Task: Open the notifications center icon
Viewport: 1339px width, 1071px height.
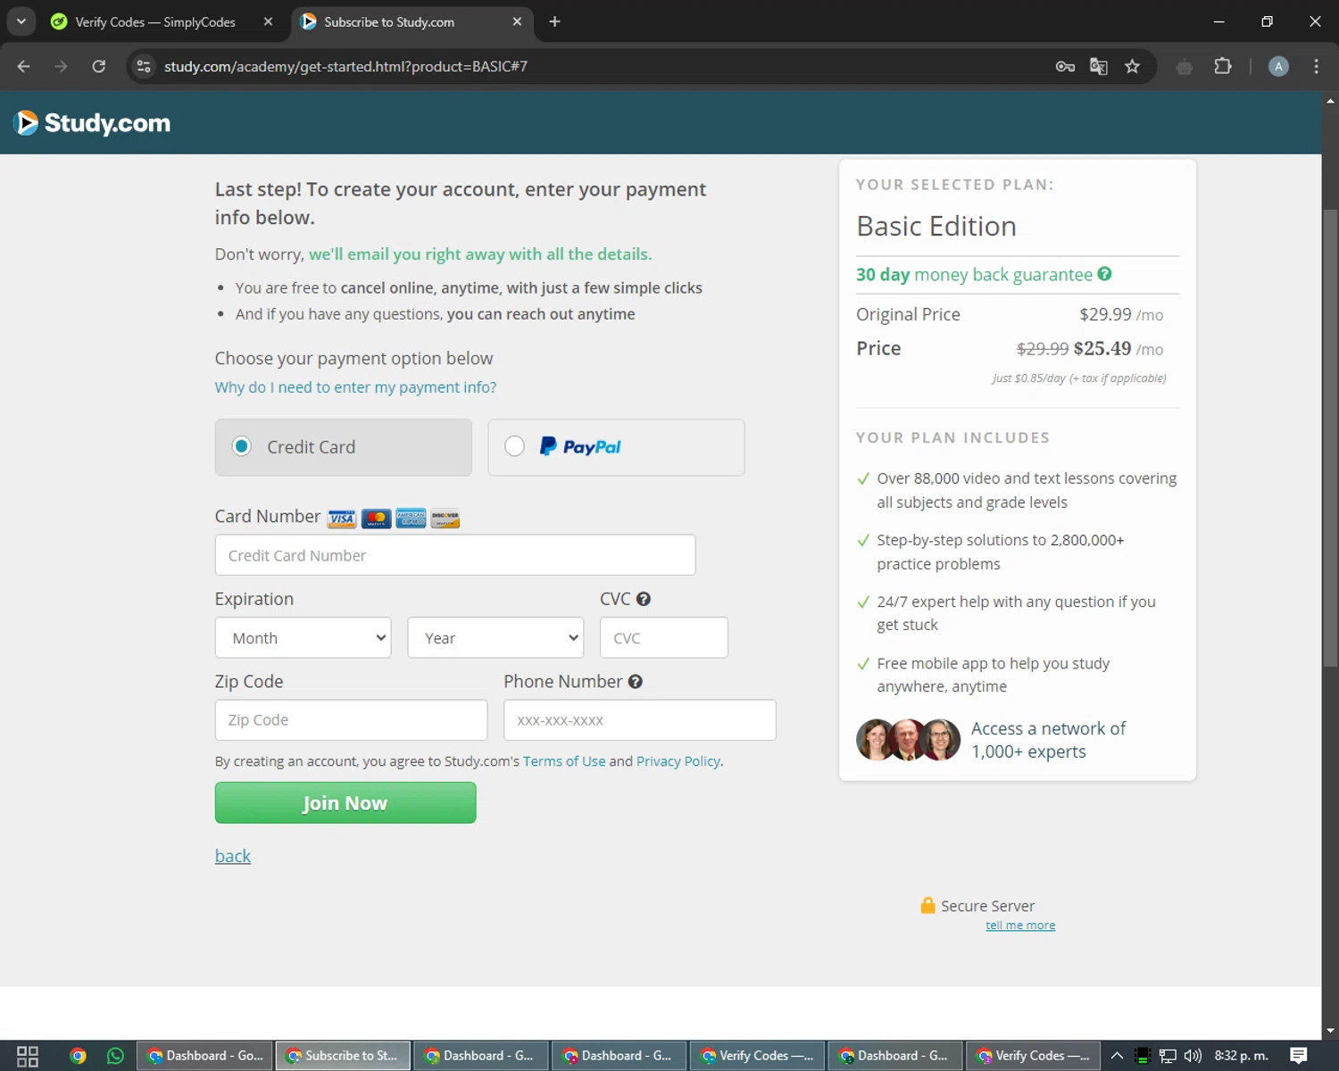Action: 1299,1056
